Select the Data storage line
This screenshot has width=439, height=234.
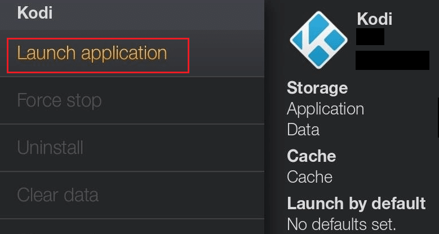[303, 130]
